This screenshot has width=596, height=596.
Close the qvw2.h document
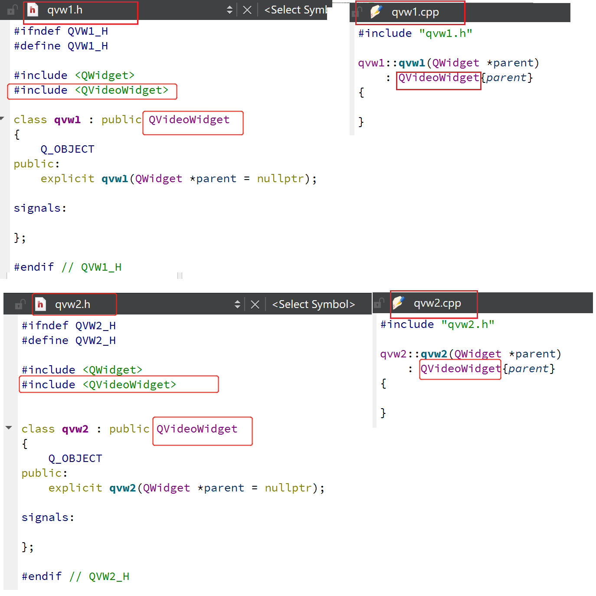click(x=255, y=305)
